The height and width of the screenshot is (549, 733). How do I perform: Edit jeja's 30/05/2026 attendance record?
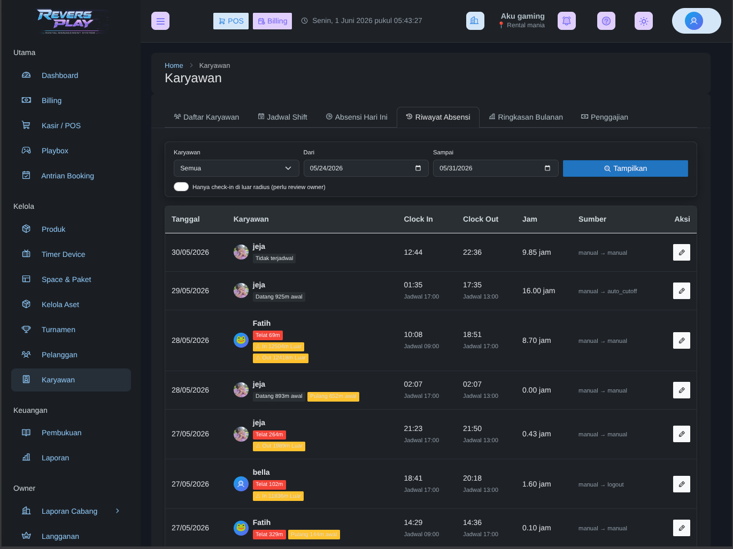coord(682,252)
